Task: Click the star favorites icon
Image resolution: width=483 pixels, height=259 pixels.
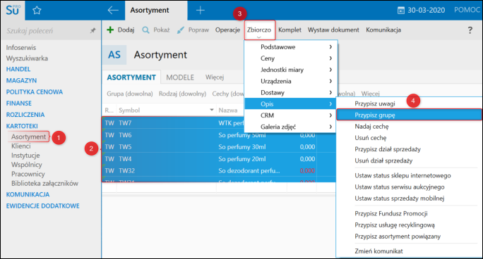Action: tap(37, 11)
